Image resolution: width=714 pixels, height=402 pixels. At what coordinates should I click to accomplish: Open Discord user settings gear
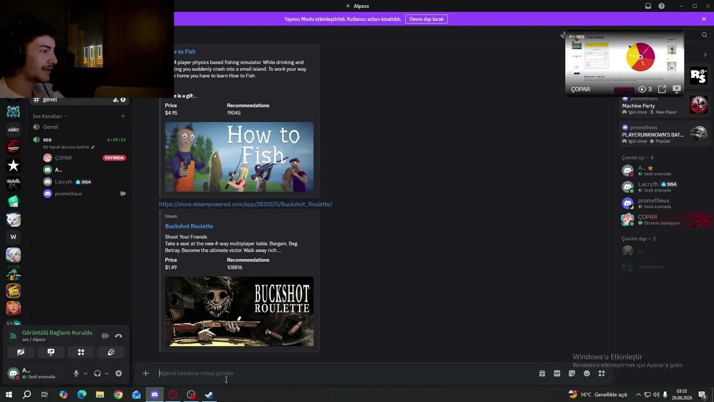[118, 374]
